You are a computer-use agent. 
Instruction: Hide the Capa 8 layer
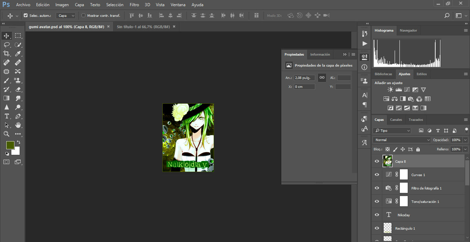377,161
